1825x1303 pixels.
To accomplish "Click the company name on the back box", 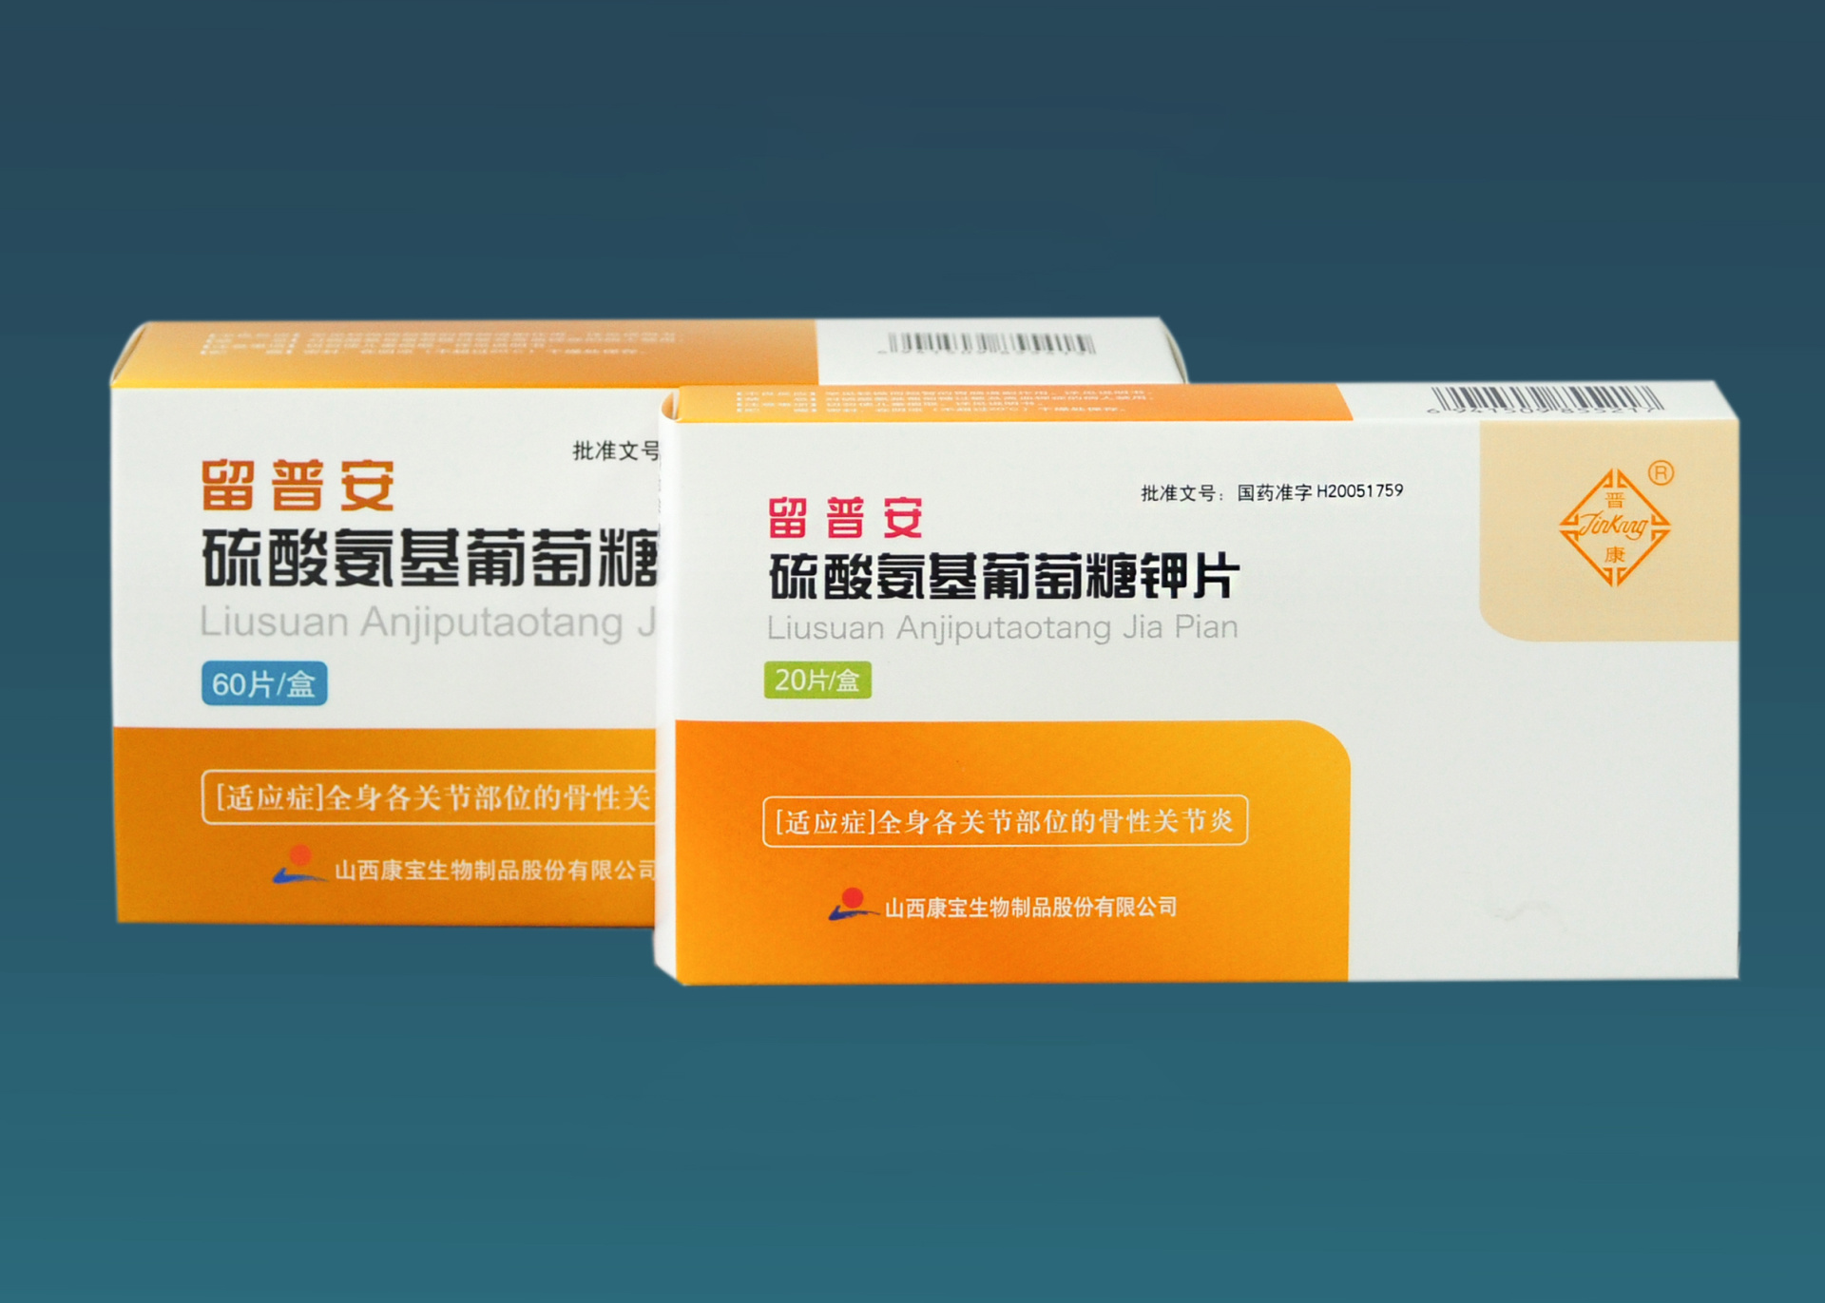I will click(495, 870).
